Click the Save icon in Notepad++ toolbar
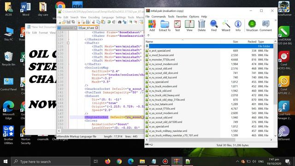The image size is (295, 166). click(x=69, y=22)
